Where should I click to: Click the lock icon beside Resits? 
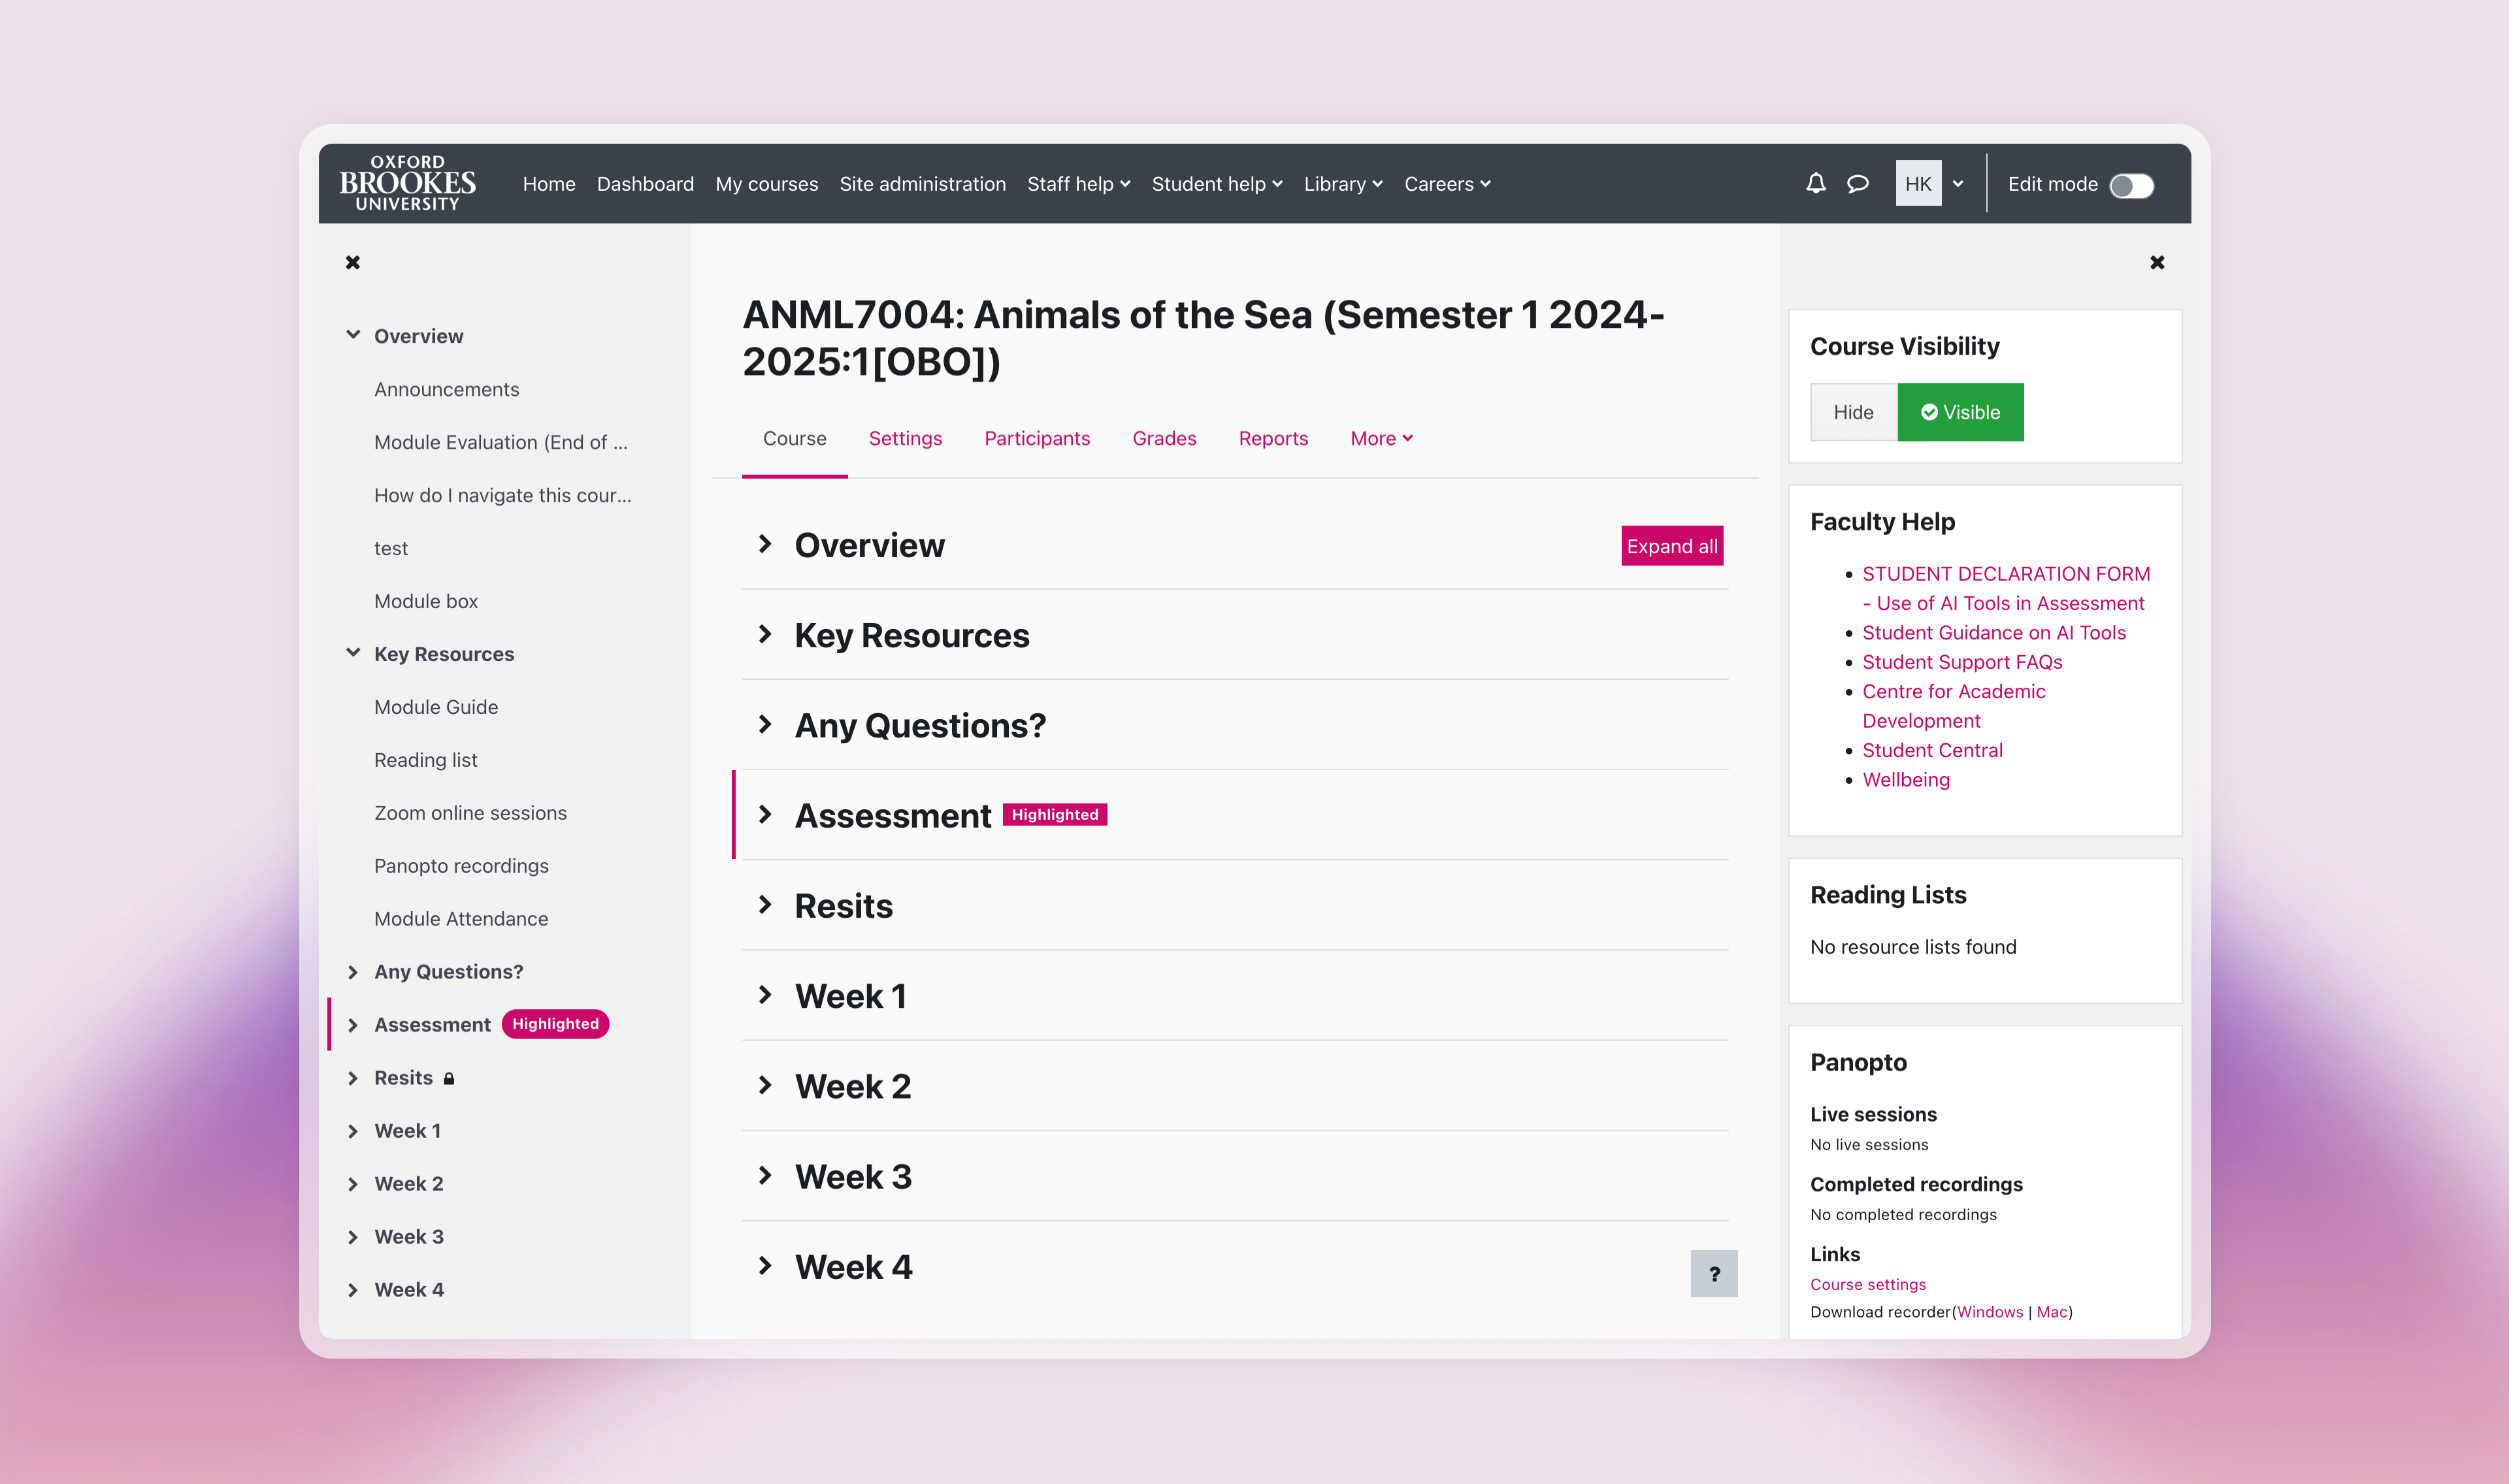click(x=449, y=1078)
